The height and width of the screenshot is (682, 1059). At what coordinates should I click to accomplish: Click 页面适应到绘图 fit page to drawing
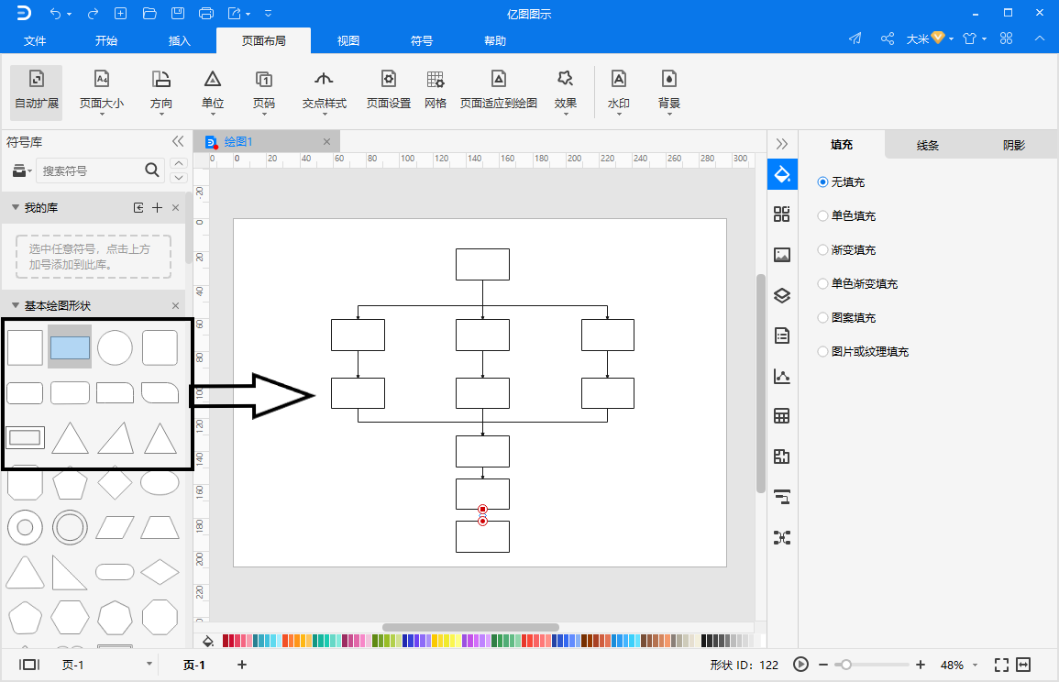(499, 91)
